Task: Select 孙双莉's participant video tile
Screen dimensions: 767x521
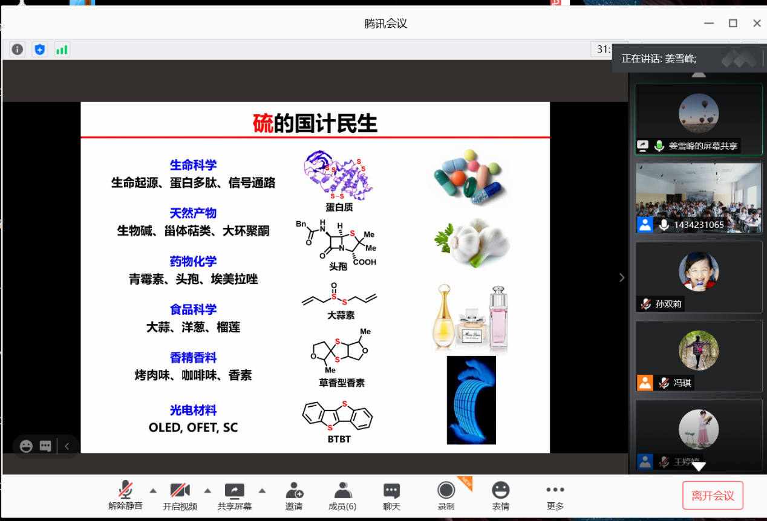Action: tap(699, 277)
